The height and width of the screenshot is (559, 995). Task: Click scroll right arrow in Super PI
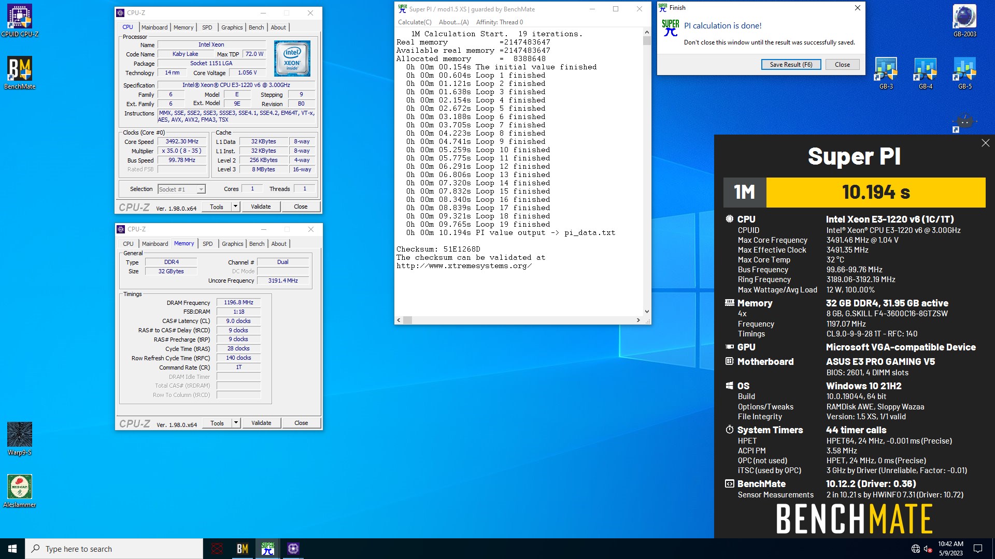pyautogui.click(x=638, y=320)
